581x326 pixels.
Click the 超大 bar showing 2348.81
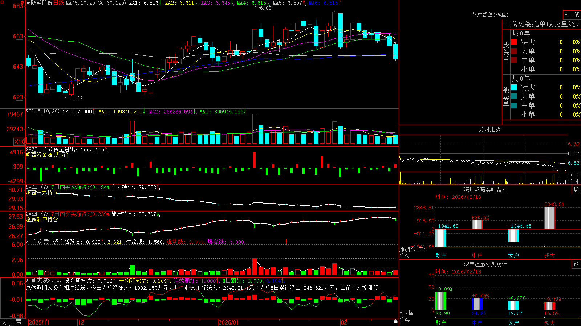point(550,218)
